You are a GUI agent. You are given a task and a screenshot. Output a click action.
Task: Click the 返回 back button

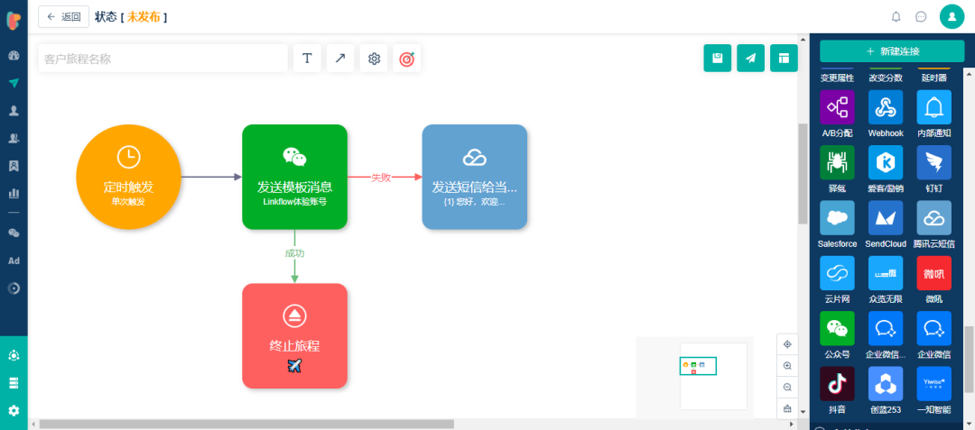tap(64, 17)
